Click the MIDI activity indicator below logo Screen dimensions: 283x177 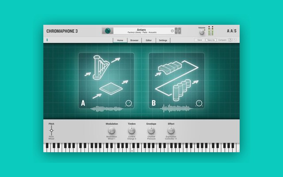coord(47,40)
